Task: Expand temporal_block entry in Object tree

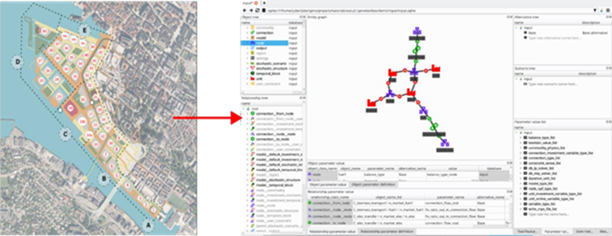Action: tap(248, 73)
